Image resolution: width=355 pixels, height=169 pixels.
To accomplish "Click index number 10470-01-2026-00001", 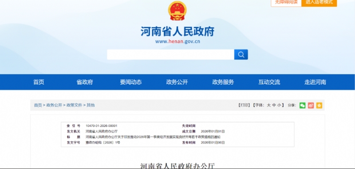I will (102, 126).
